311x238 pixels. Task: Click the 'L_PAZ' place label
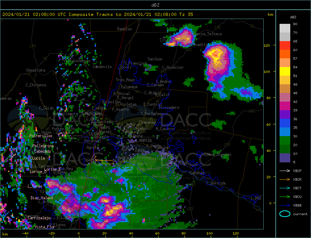coord(256,198)
